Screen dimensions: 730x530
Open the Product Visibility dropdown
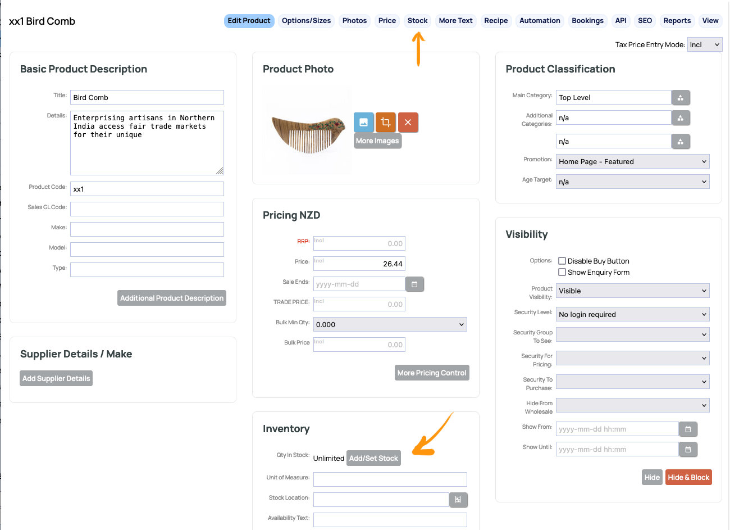click(632, 291)
